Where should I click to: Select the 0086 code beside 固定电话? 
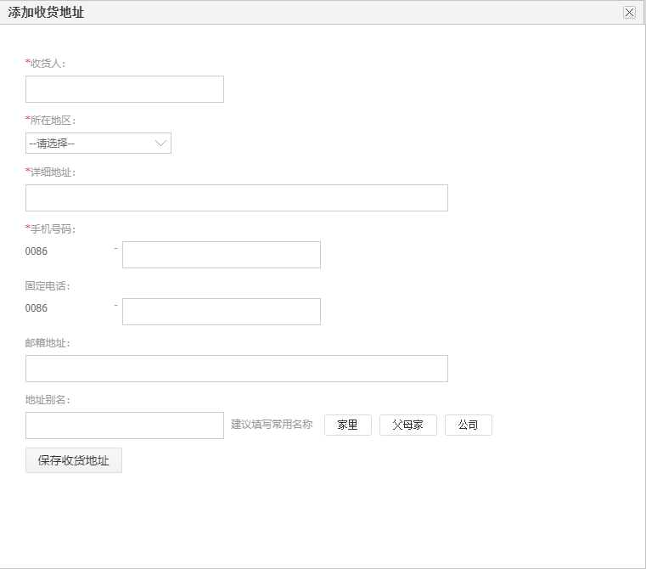(37, 308)
